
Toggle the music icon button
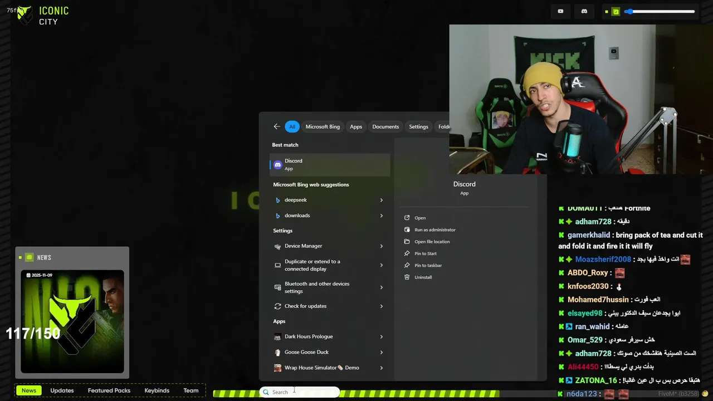616,12
